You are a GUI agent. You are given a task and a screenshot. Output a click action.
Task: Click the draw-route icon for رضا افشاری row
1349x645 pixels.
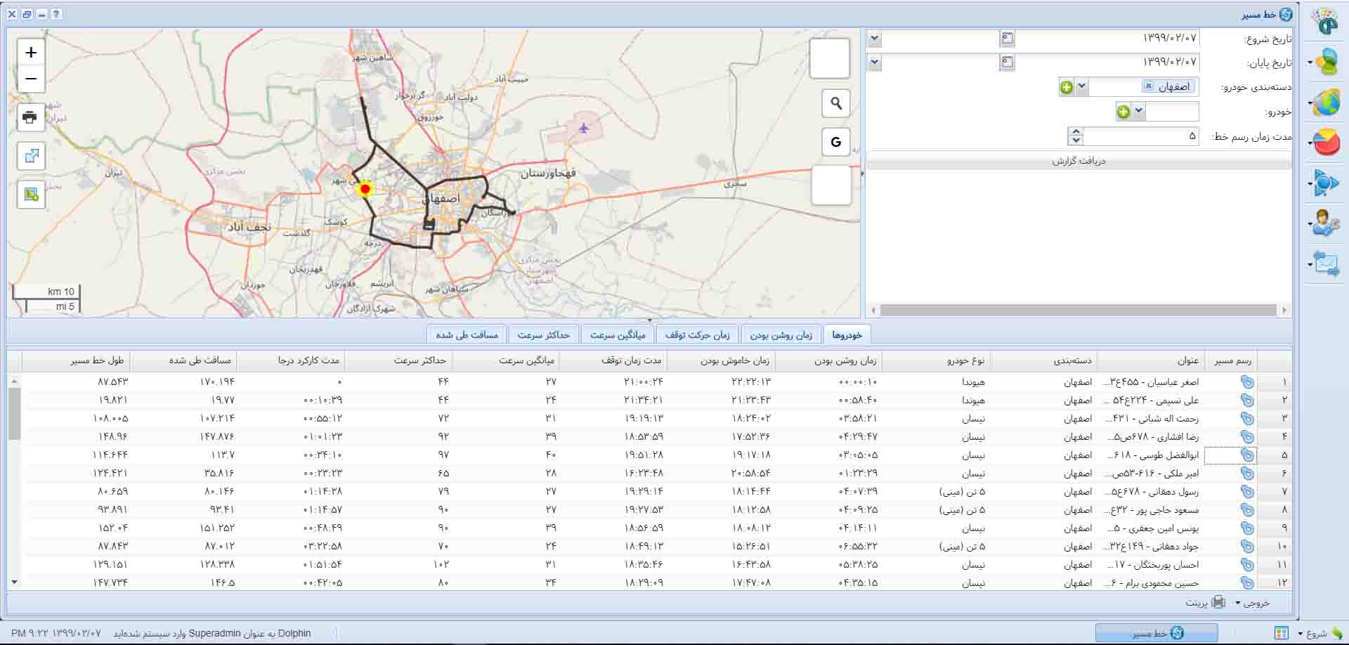click(x=1247, y=436)
